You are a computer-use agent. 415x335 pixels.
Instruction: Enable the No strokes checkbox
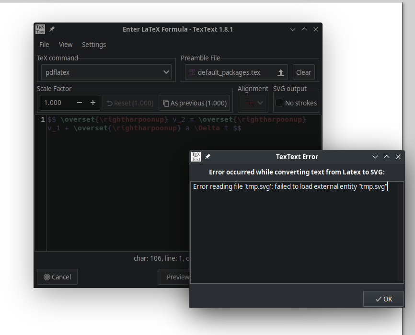click(279, 102)
